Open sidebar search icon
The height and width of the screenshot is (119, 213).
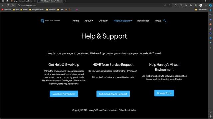pos(210,15)
